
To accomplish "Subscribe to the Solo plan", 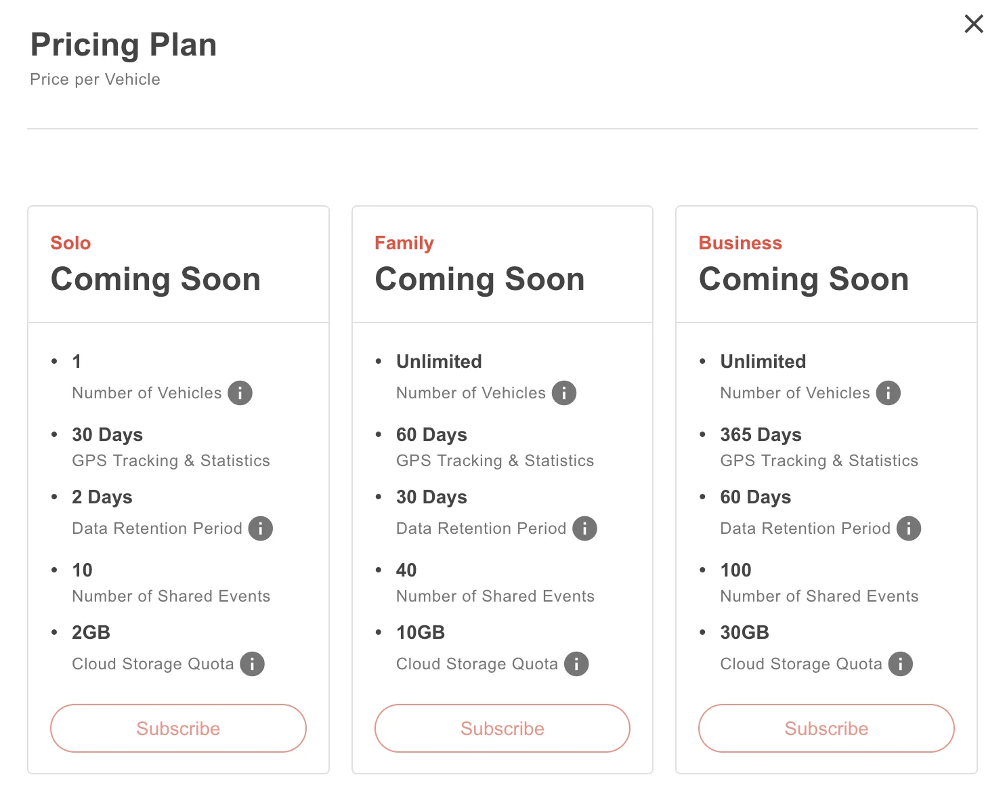I will (178, 728).
